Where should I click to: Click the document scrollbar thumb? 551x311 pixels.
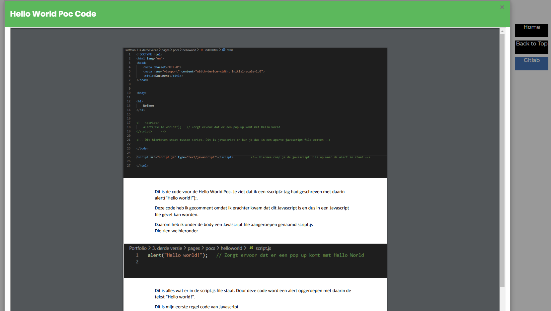[x=502, y=160]
